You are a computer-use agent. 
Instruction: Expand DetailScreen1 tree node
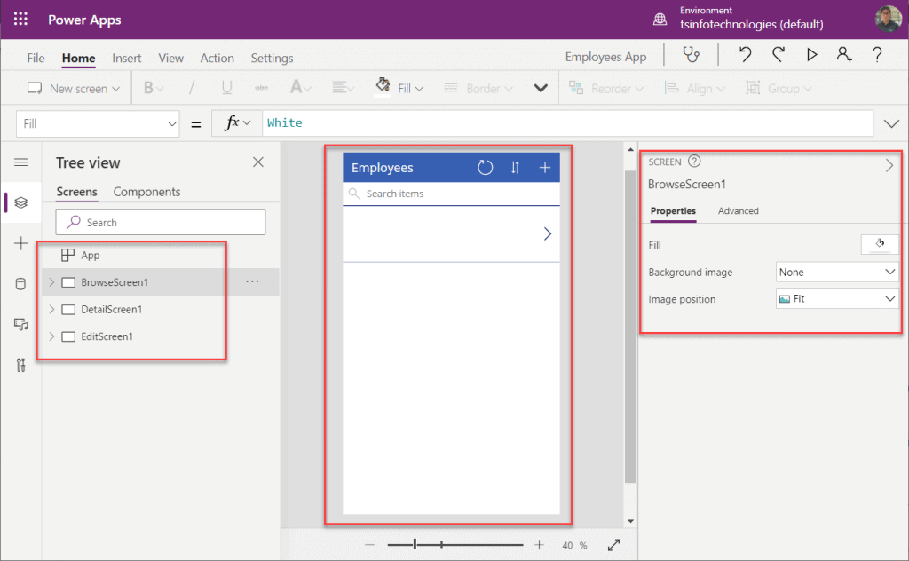(51, 310)
